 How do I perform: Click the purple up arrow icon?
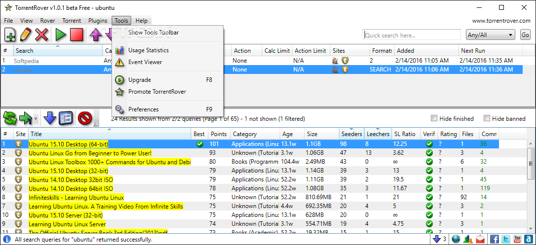(96, 35)
